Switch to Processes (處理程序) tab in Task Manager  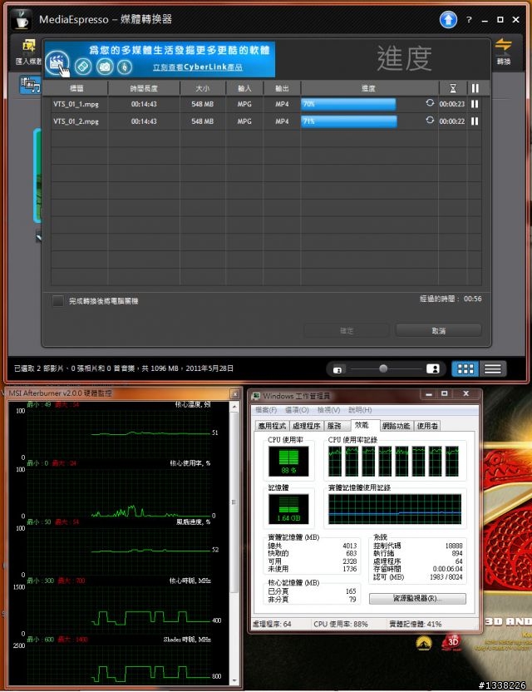[307, 426]
